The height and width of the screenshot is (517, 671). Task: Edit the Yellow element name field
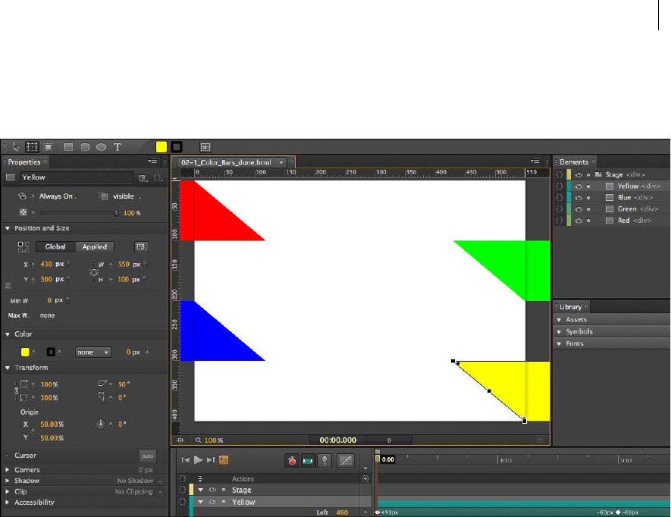point(77,177)
